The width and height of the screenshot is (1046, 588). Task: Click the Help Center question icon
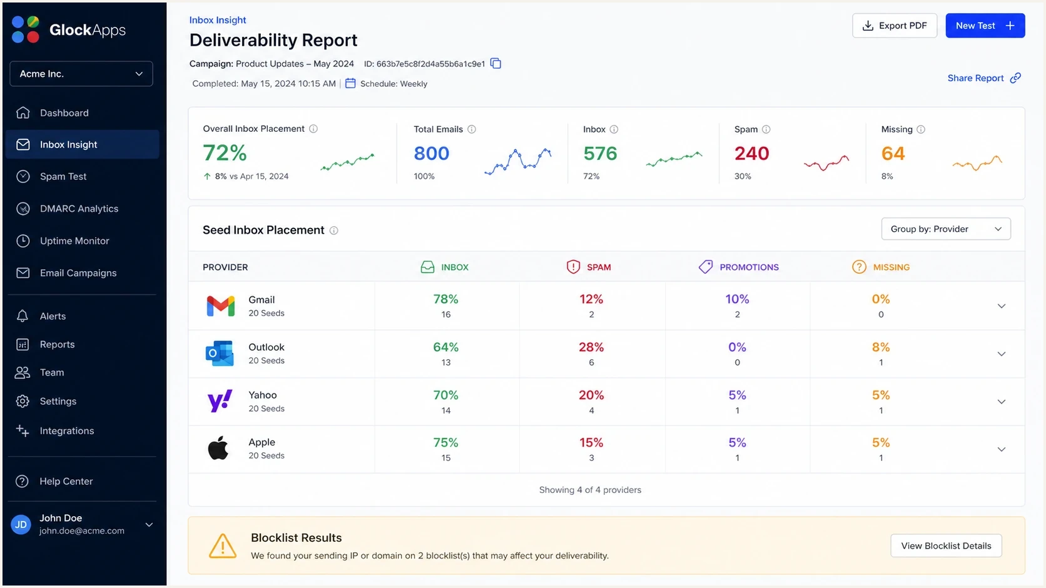tap(23, 481)
